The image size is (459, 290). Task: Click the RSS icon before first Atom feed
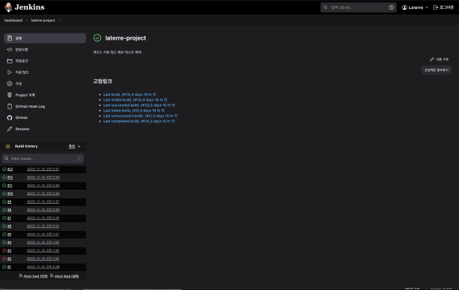click(x=21, y=275)
